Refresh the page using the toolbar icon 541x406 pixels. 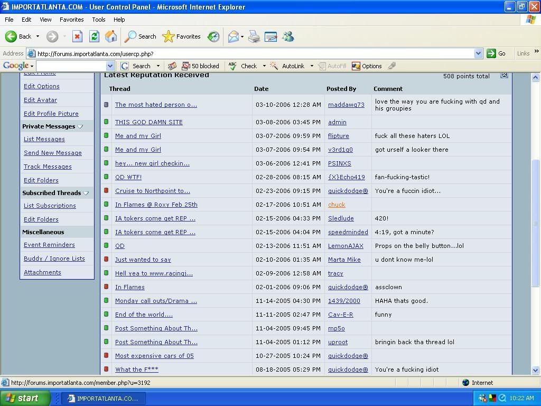click(94, 36)
